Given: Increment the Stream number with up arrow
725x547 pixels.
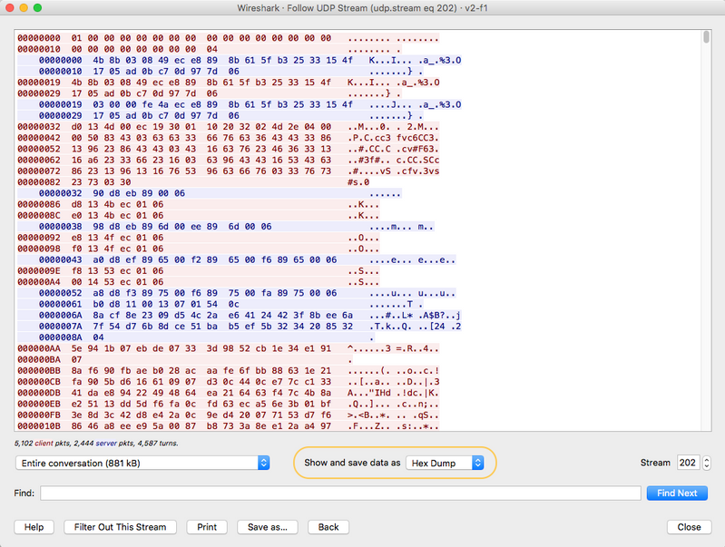Looking at the screenshot, I should [706, 459].
